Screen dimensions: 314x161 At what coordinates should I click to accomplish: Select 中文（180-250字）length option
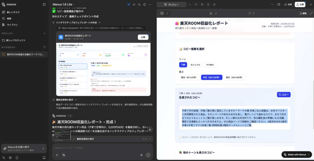click(x=212, y=77)
